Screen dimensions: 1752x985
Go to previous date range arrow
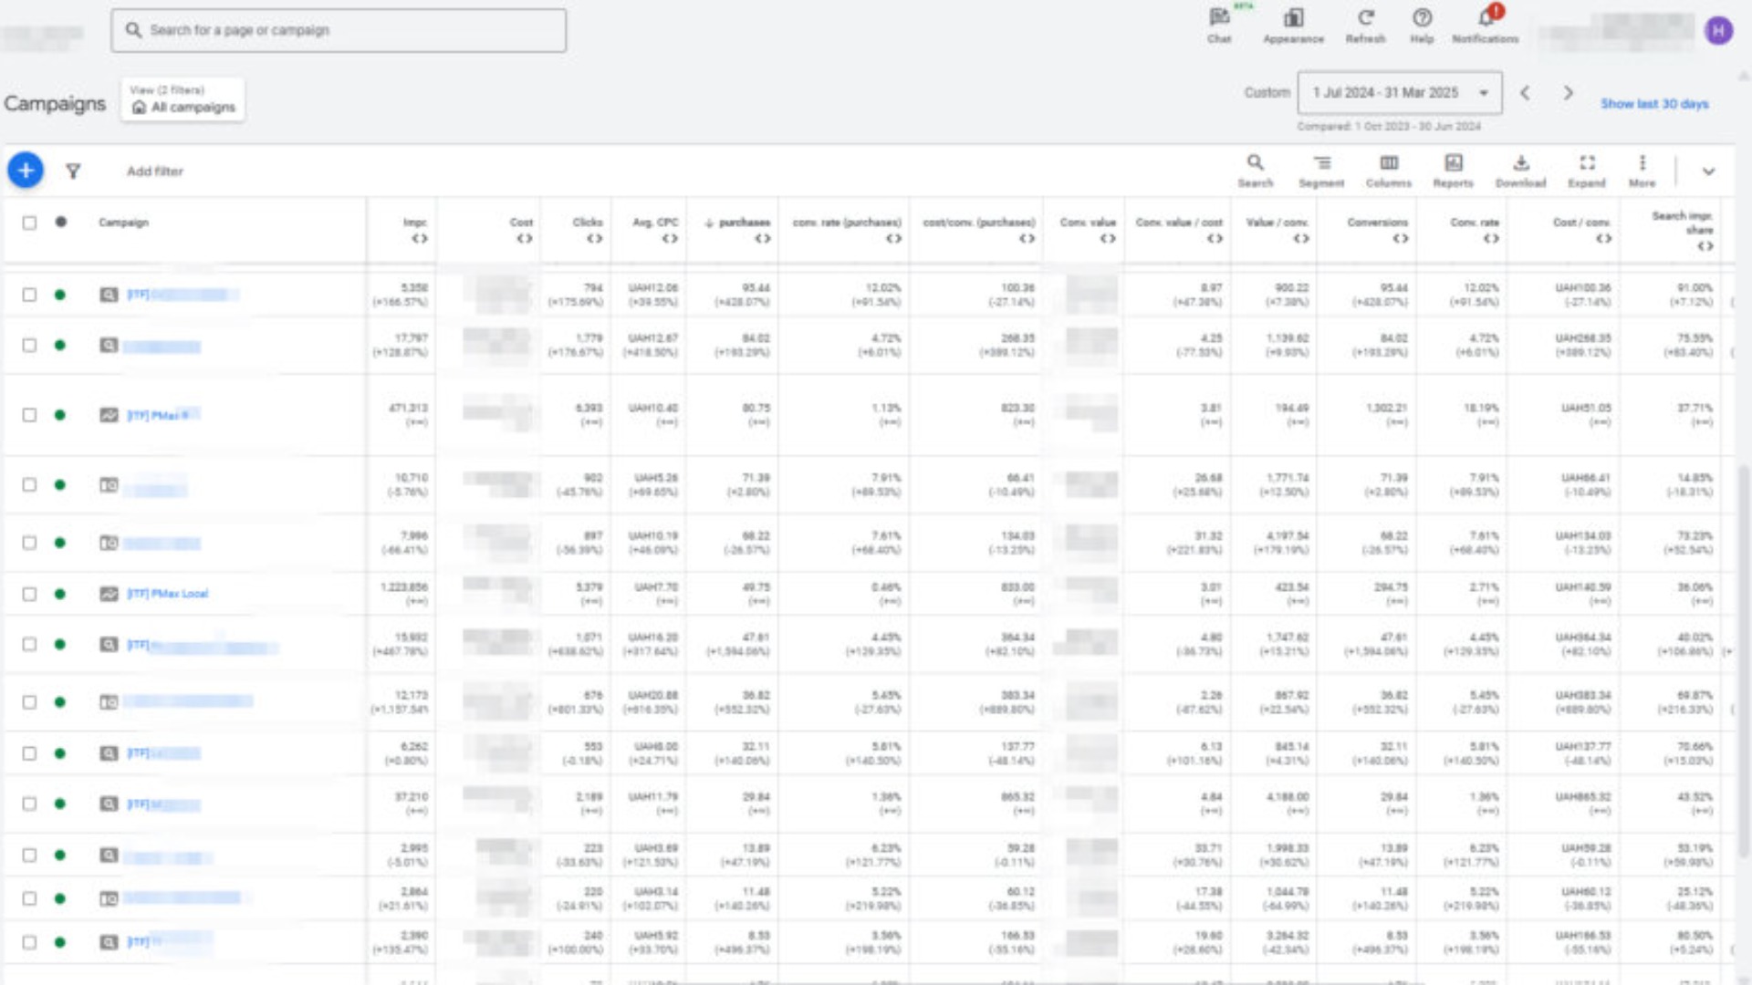pos(1525,93)
